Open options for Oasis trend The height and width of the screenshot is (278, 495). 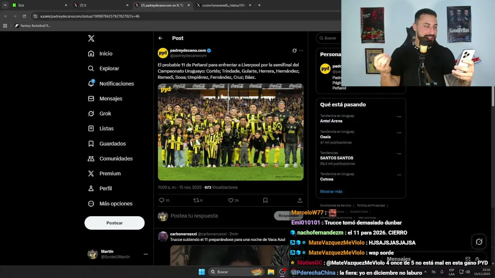point(399,132)
